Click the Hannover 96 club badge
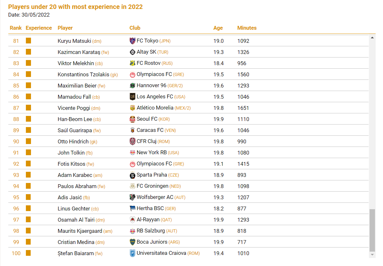 tap(133, 86)
